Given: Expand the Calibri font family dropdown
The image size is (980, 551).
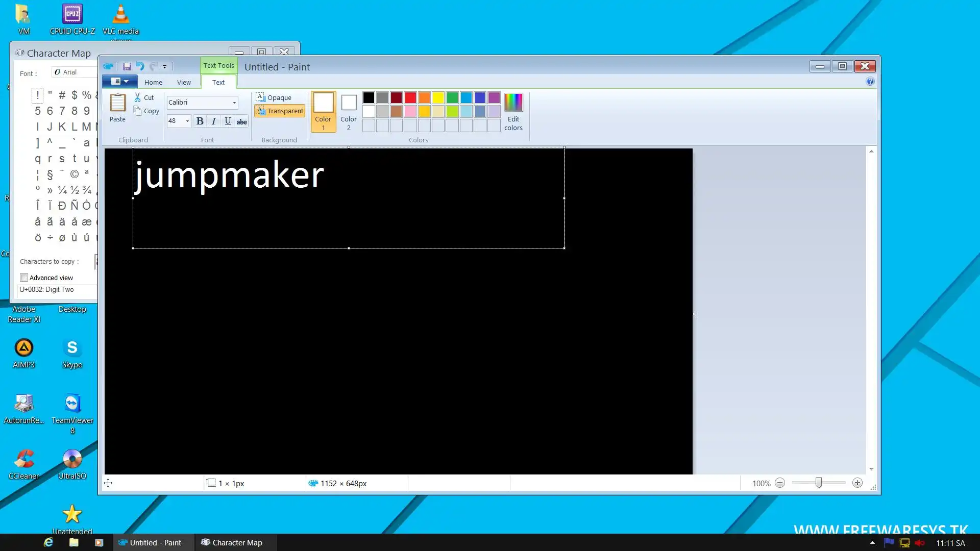Looking at the screenshot, I should pos(234,103).
